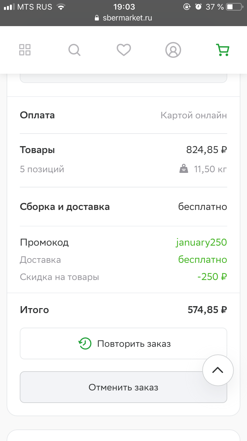Image resolution: width=247 pixels, height=441 pixels.
Task: Tap the sbermarket.ru address bar
Action: pyautogui.click(x=123, y=18)
